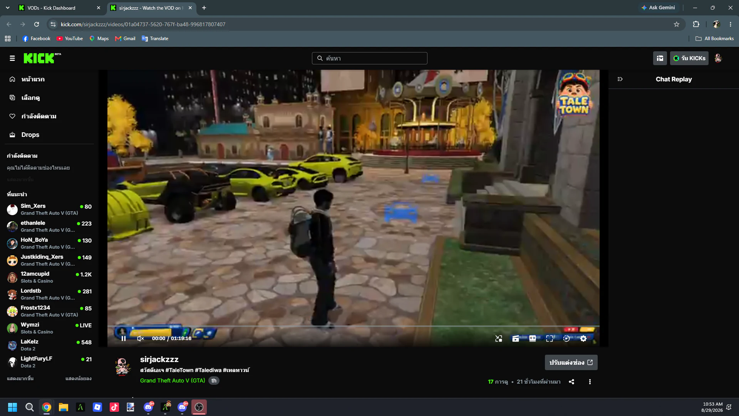Open Drops in the sidebar
This screenshot has width=739, height=416.
click(x=49, y=135)
